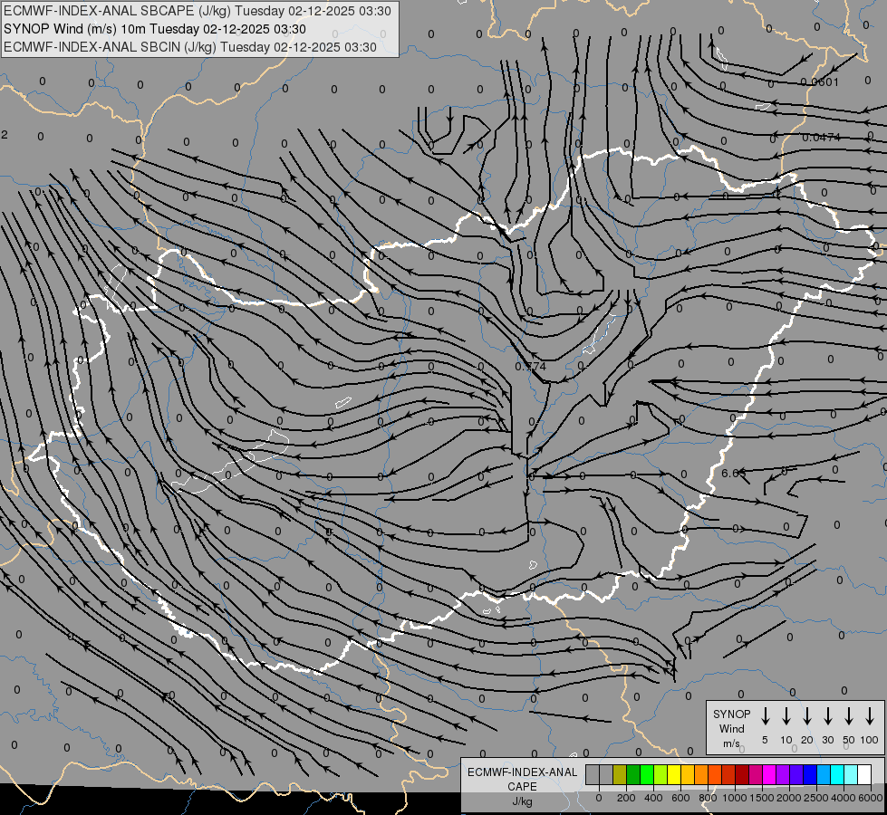The width and height of the screenshot is (887, 815).
Task: Click the 600 tick label on colorbar
Action: [x=680, y=798]
